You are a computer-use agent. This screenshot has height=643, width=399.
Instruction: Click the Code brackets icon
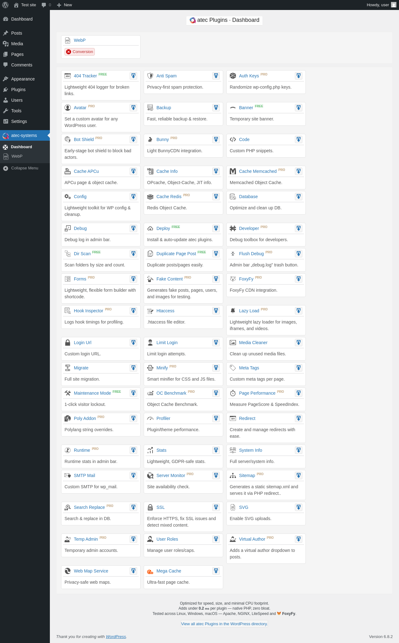tap(233, 139)
